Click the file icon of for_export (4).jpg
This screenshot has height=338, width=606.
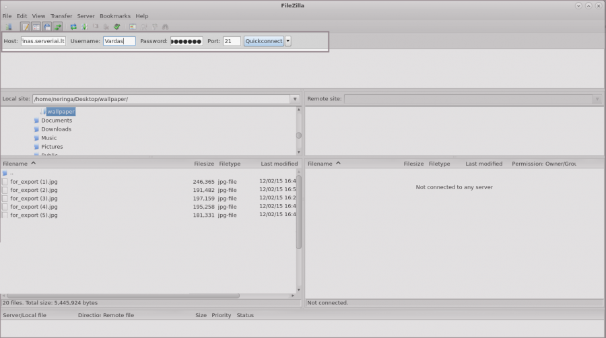[x=5, y=207]
